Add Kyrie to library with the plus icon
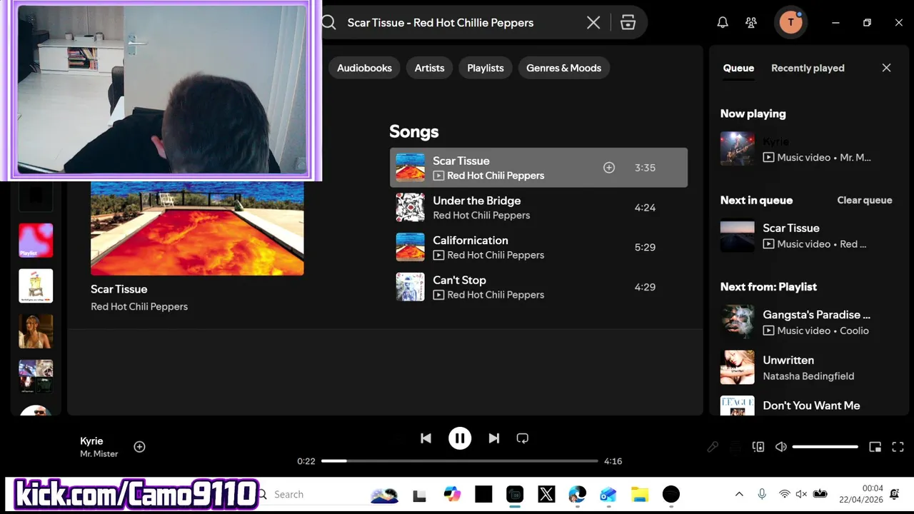Image resolution: width=914 pixels, height=514 pixels. [140, 447]
